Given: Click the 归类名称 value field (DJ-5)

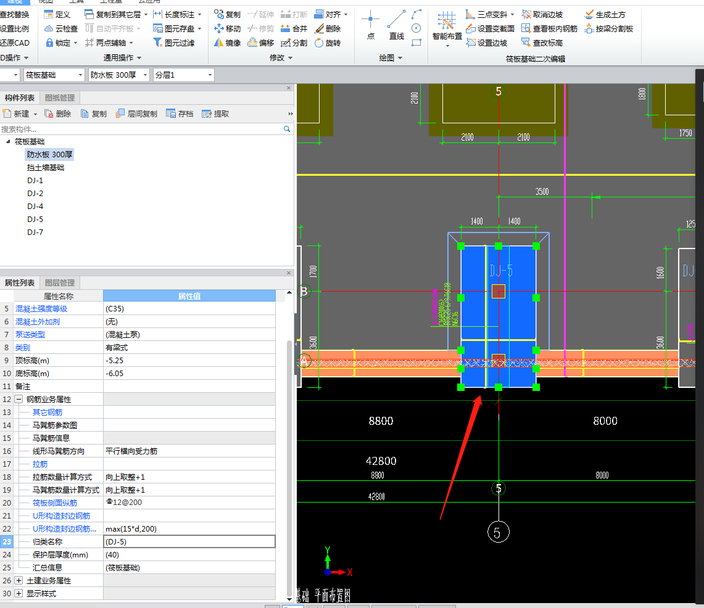Looking at the screenshot, I should tap(189, 541).
